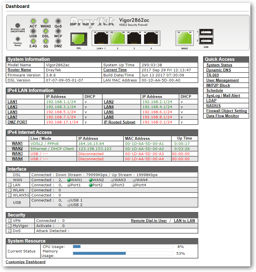
Task: Open Firewall Object Setting link
Action: [x=227, y=111]
